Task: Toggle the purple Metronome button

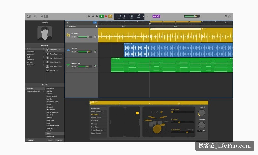Action: click(158, 16)
